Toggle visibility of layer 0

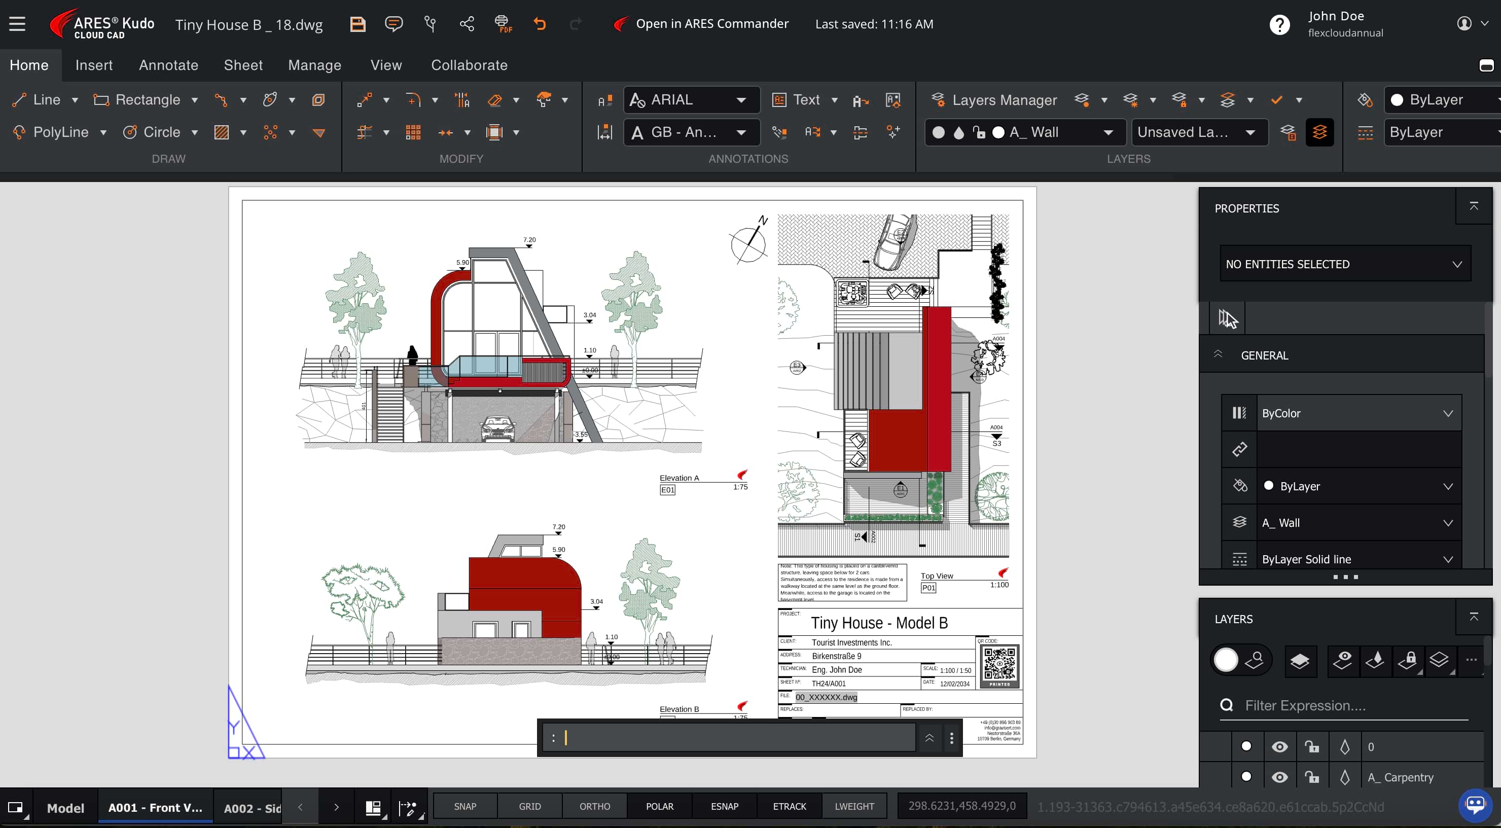click(x=1279, y=747)
